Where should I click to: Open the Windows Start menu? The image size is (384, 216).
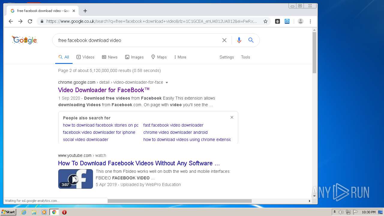click(x=8, y=212)
